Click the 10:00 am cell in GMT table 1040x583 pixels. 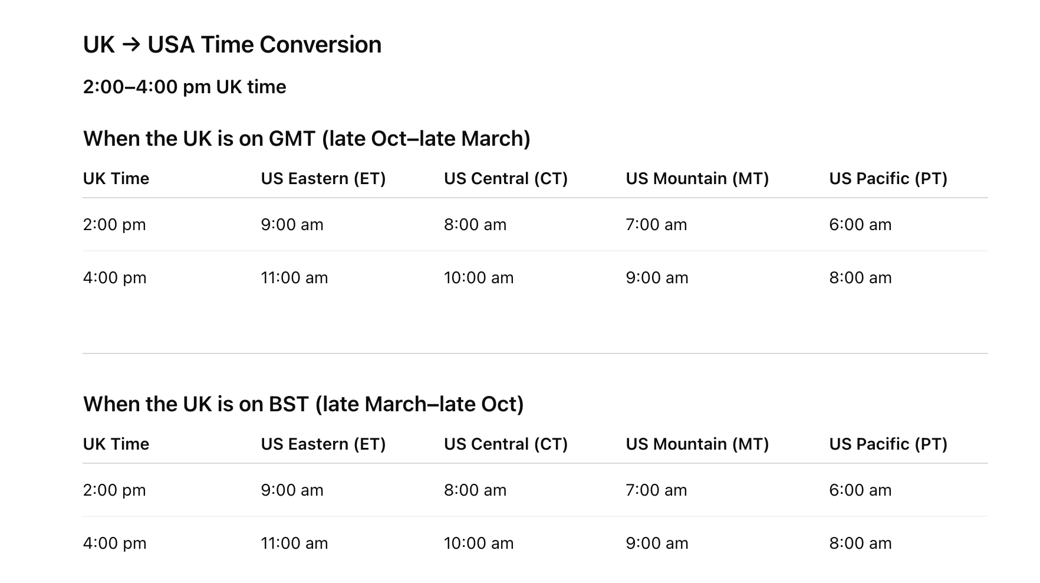[478, 278]
